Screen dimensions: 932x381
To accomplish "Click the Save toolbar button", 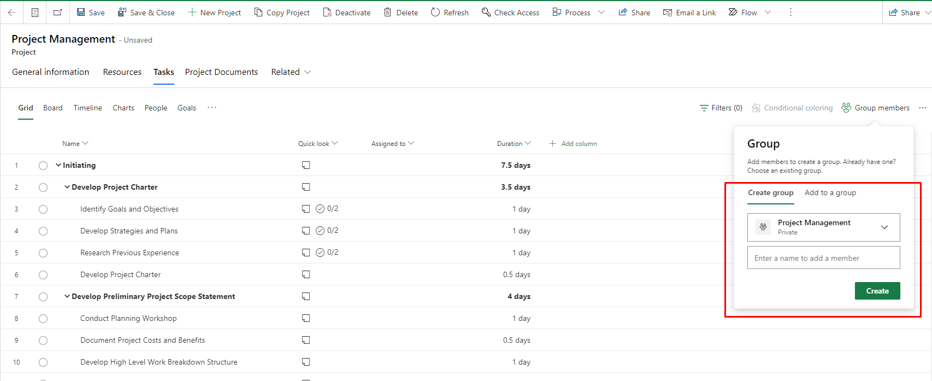I will (91, 12).
